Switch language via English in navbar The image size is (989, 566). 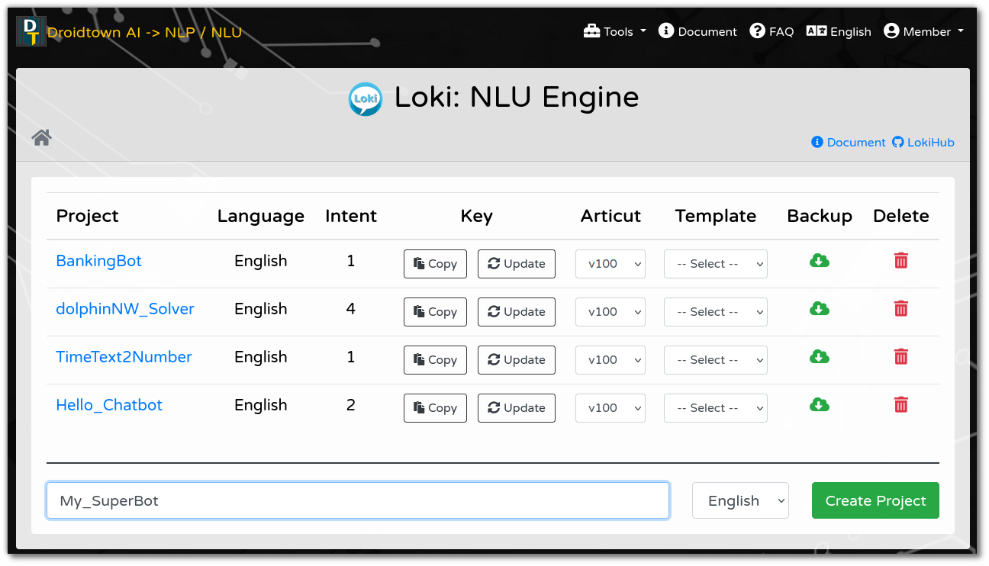point(839,31)
